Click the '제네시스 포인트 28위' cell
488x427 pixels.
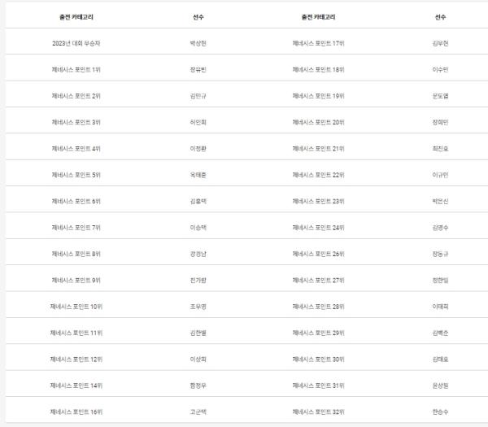(318, 306)
